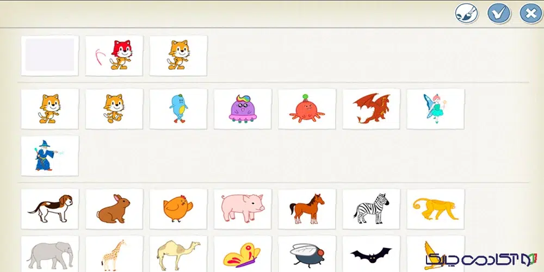Open the paint editor brush icon

click(x=466, y=14)
